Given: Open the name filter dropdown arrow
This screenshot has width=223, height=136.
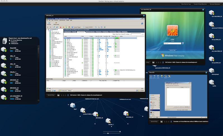Looking at the screenshot, I should (130, 34).
